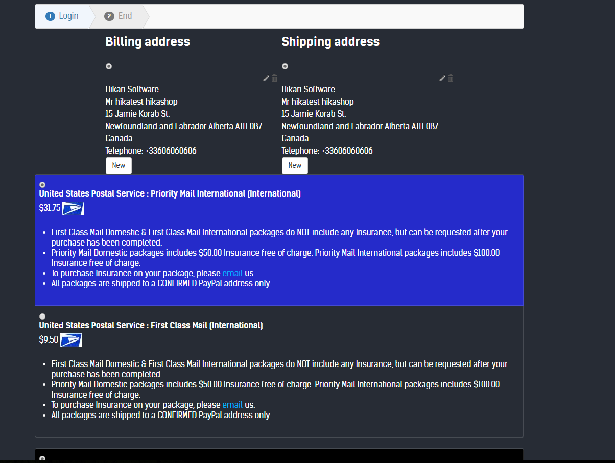Click the First Class Mail International title
This screenshot has width=615, height=463.
[151, 326]
